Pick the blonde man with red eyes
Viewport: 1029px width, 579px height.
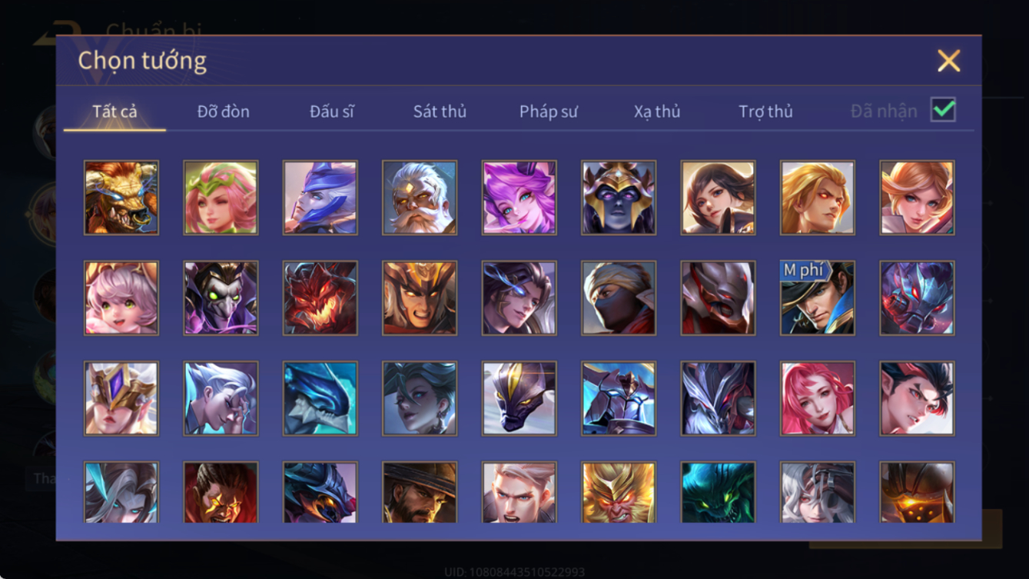coord(818,198)
